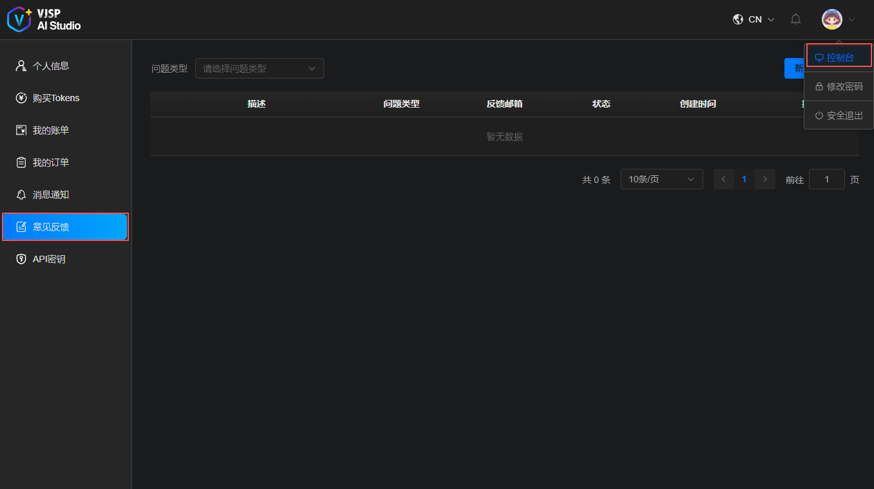This screenshot has width=874, height=489.
Task: Click the 前往 page number input field
Action: coord(826,179)
